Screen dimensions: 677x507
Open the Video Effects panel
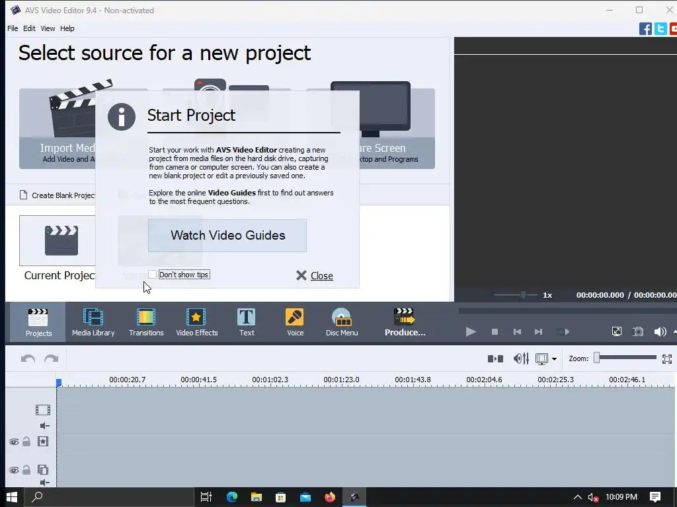coord(196,322)
